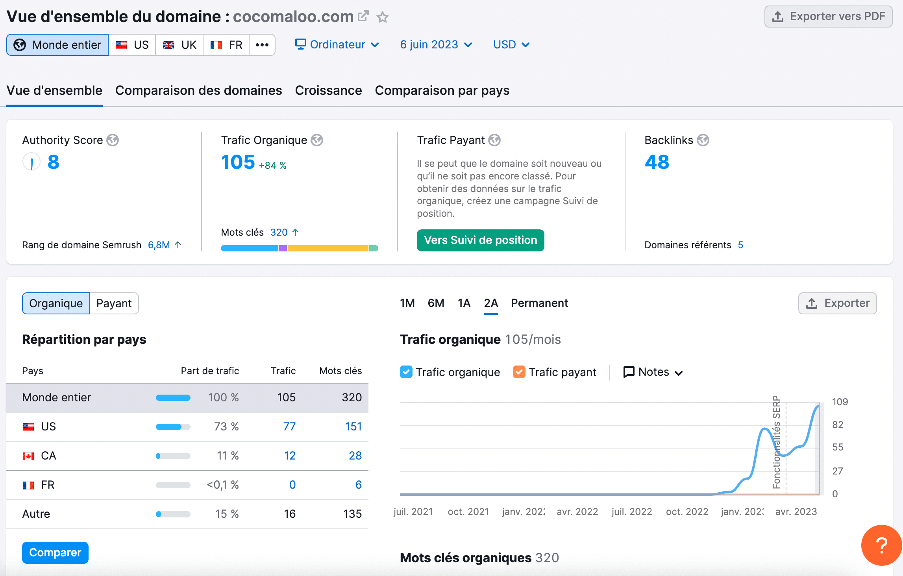Open more countries ellipsis menu
The height and width of the screenshot is (576, 903).
pyautogui.click(x=262, y=45)
